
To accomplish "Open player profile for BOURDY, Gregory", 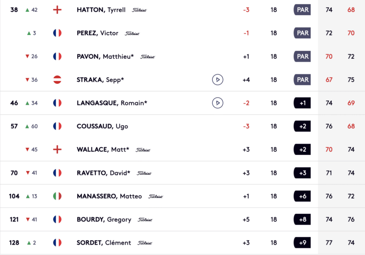I will (x=104, y=219).
